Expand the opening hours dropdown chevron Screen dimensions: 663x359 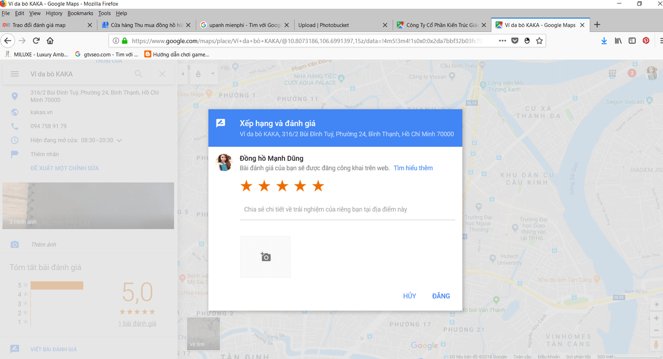point(119,140)
